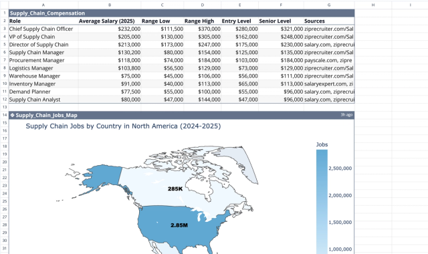Select the Supply_Chain_Compensation table title

coord(47,13)
